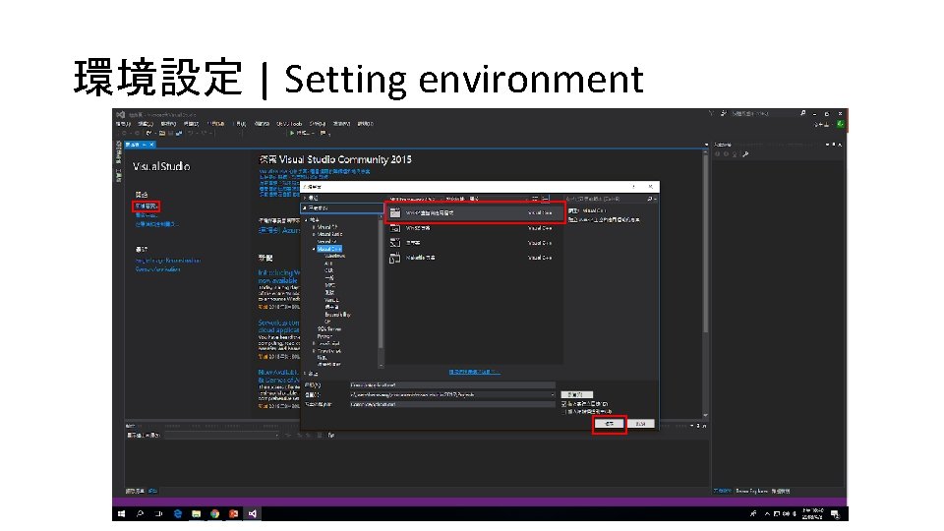Click the solution name input field

452,404
